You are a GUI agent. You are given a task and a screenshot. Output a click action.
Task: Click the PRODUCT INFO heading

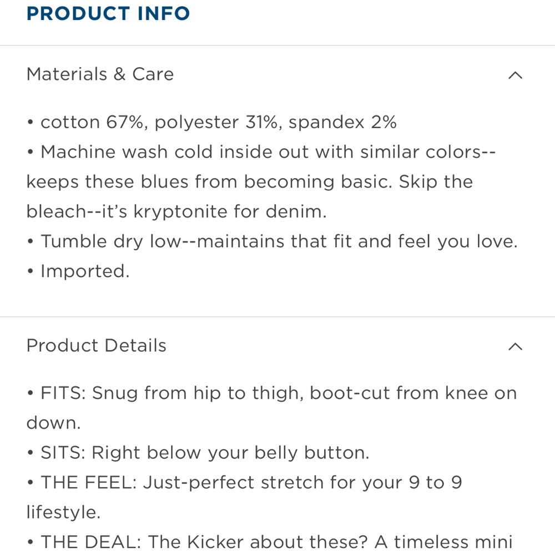[x=108, y=14]
